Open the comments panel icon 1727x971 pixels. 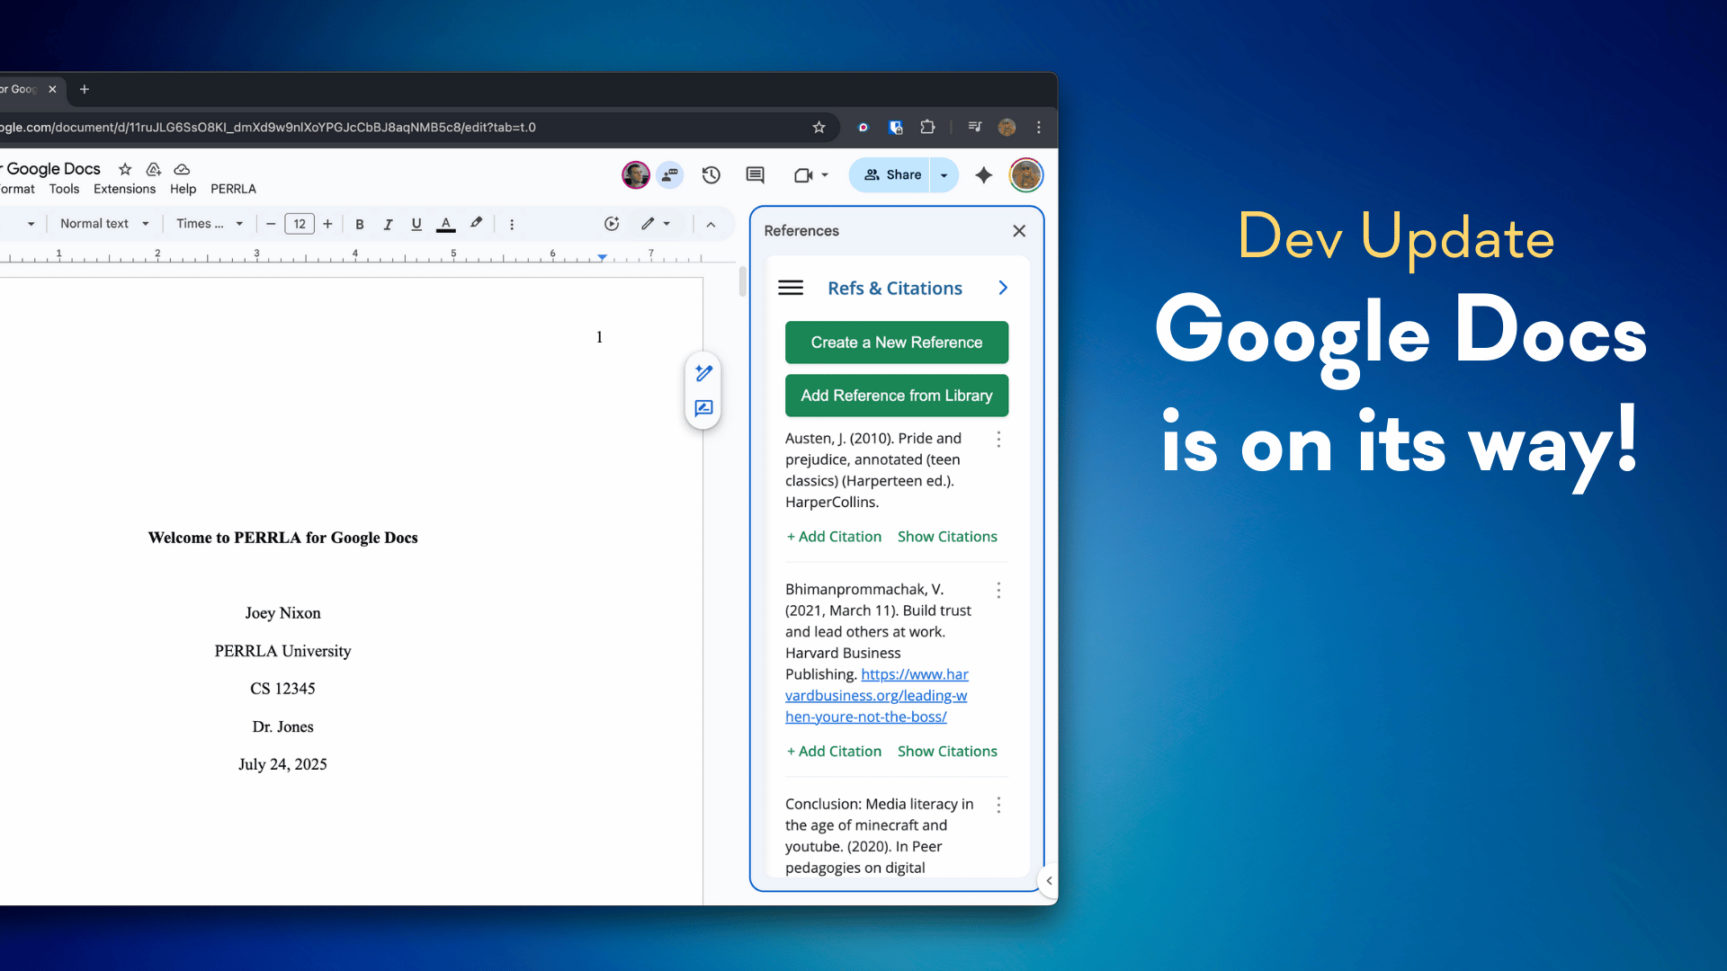click(x=755, y=175)
